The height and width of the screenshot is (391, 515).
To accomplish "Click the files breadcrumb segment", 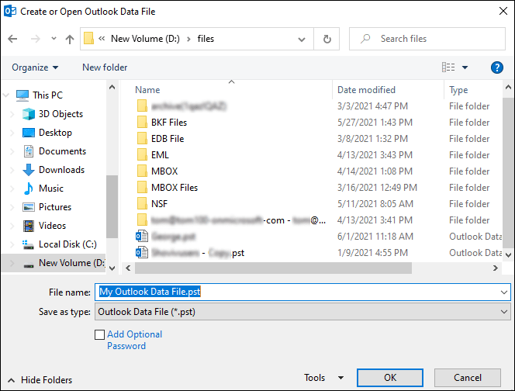I will point(206,39).
